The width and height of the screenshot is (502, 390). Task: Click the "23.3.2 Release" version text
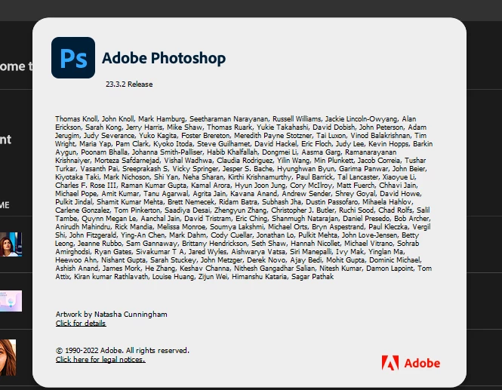129,84
